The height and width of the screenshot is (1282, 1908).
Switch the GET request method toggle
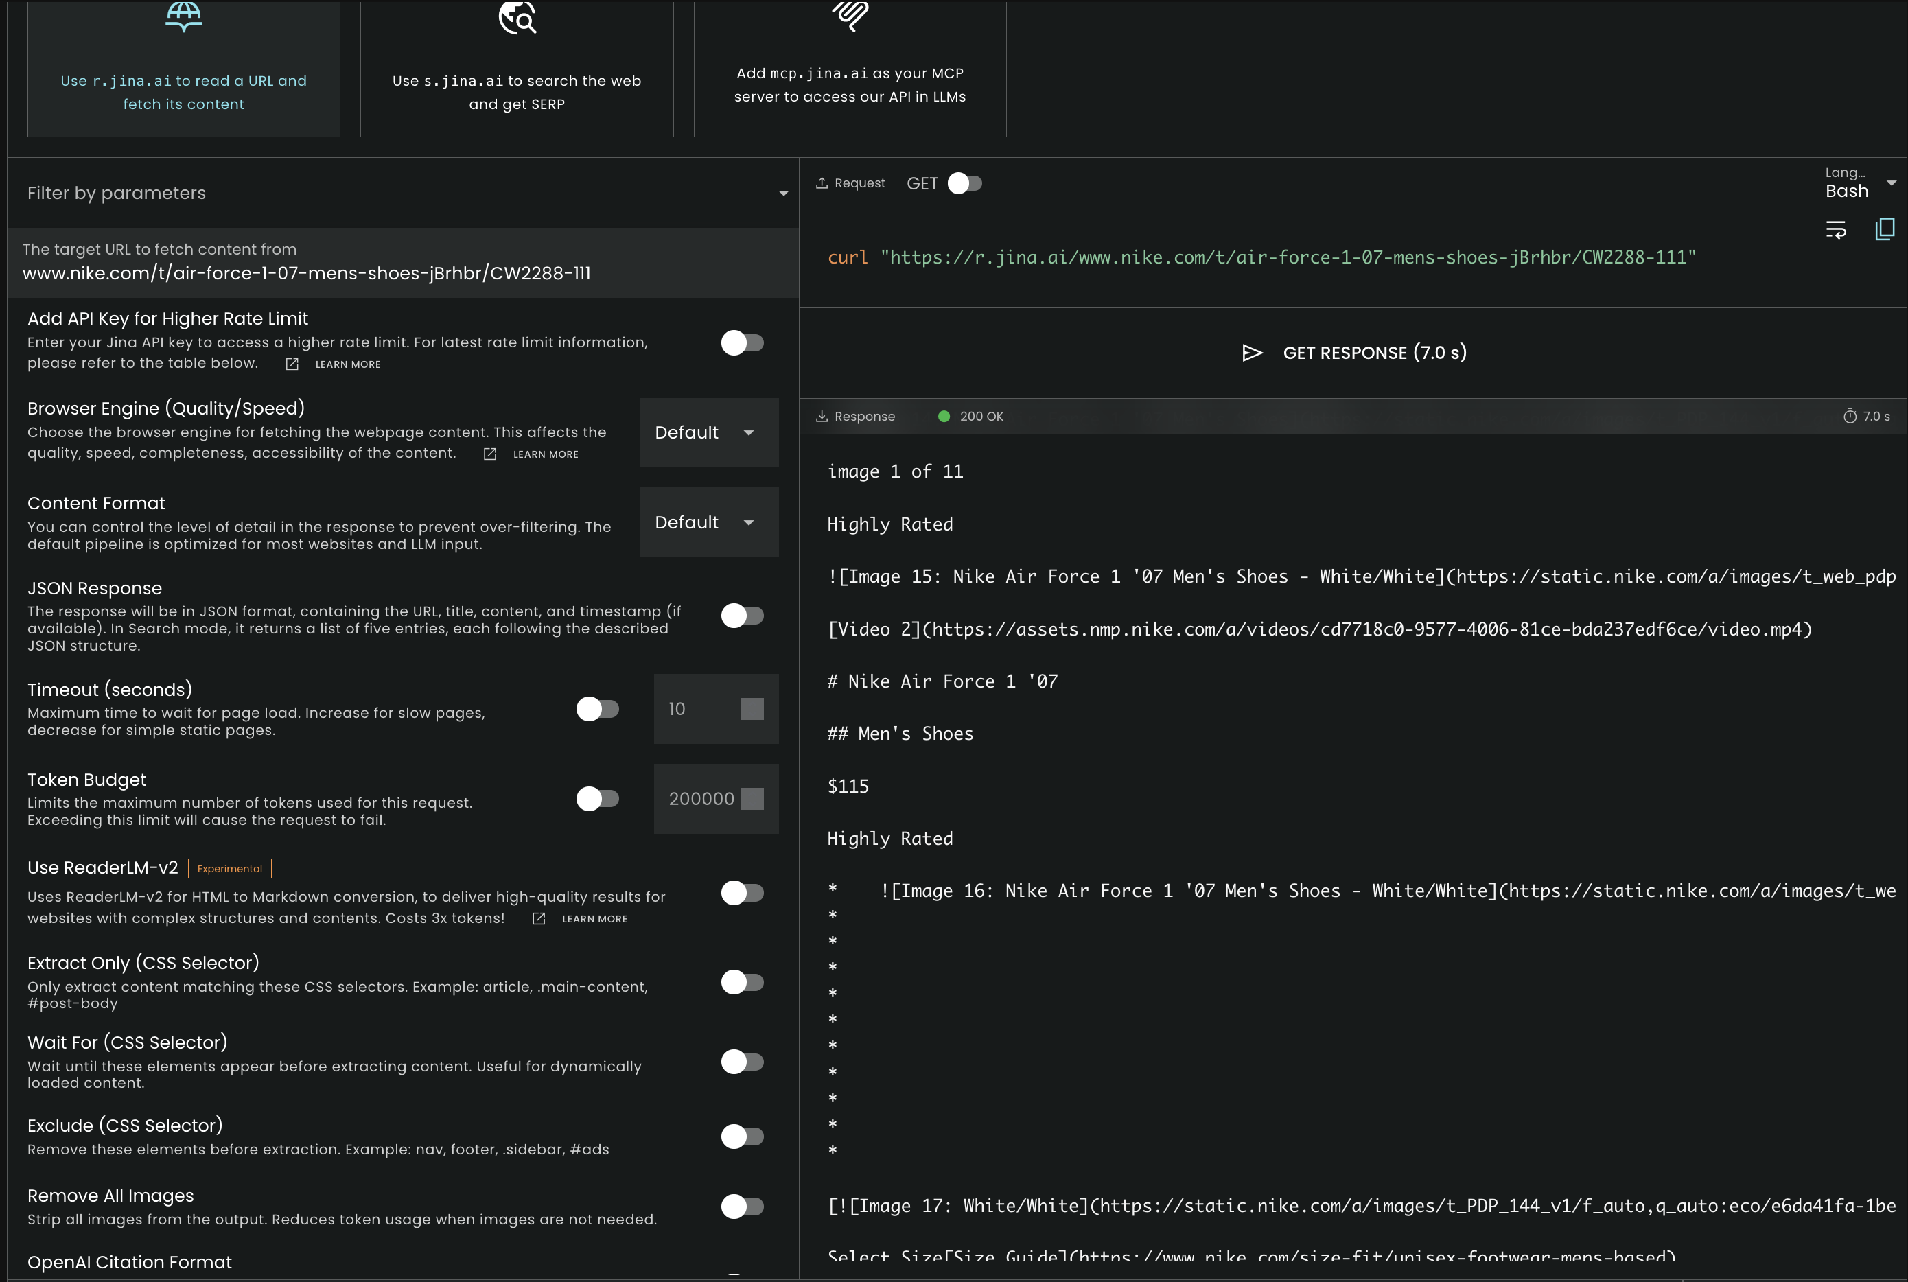click(964, 183)
